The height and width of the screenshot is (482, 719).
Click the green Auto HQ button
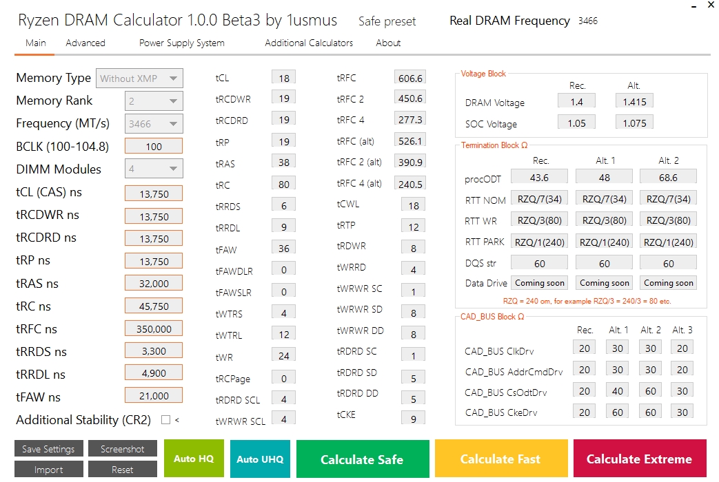click(x=194, y=459)
